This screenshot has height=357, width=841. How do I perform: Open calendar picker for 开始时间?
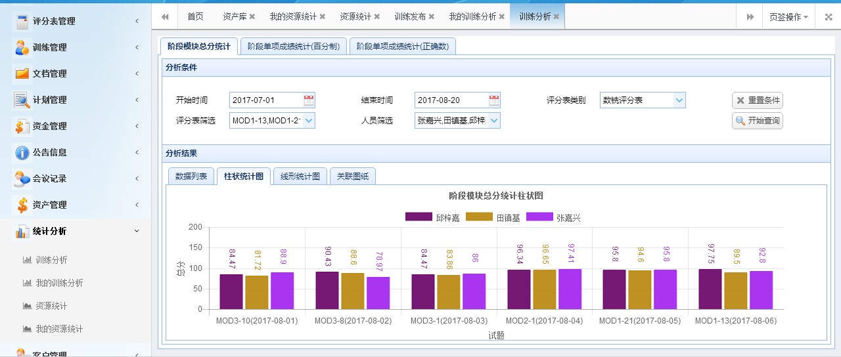point(309,100)
